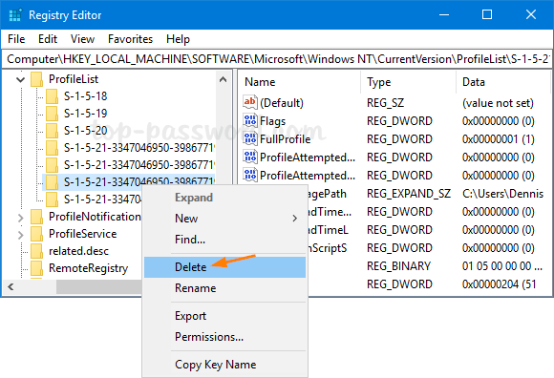The height and width of the screenshot is (378, 554).
Task: Click the registry path address bar
Action: tap(277, 59)
